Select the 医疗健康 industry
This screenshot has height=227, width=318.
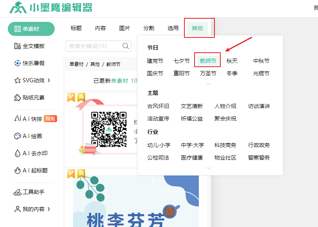(x=192, y=158)
